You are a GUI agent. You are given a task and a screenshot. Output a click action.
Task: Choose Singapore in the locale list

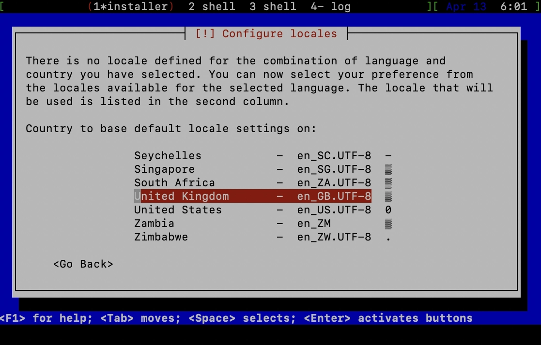[164, 169]
